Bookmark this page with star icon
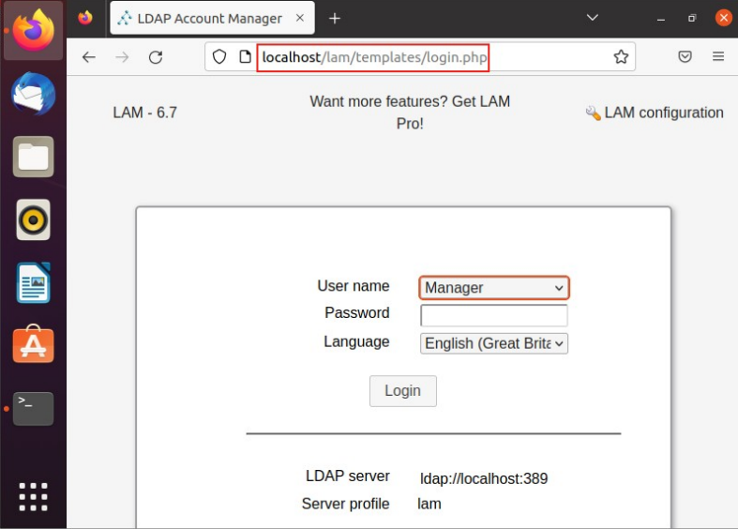738x529 pixels. pos(621,57)
